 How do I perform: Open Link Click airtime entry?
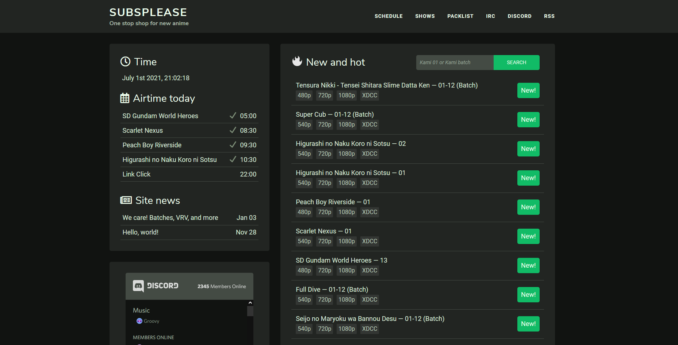pos(137,174)
